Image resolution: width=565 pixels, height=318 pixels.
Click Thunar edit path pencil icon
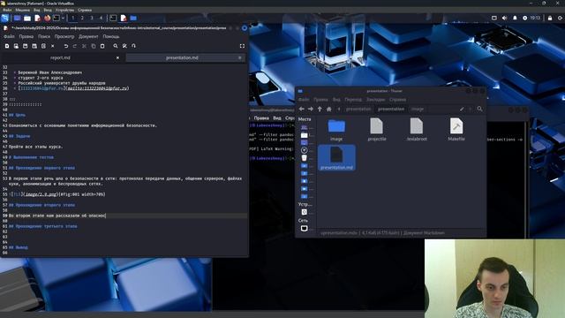coord(462,109)
